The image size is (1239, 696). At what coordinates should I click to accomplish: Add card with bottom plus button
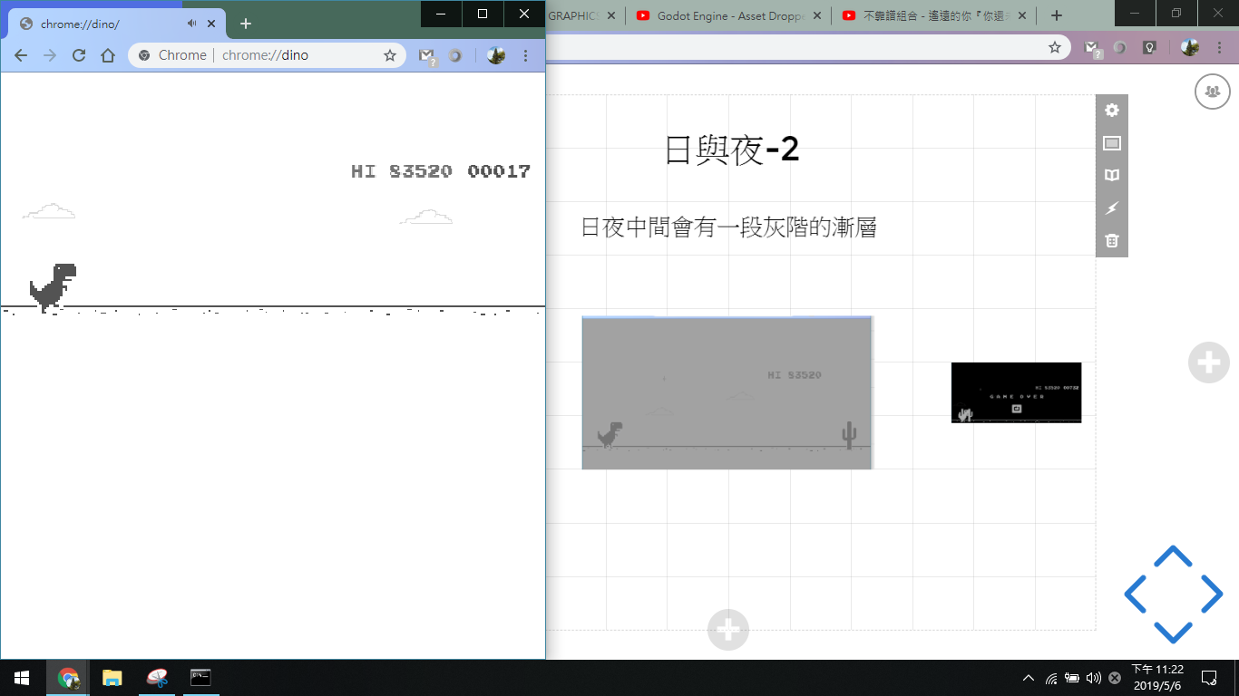pyautogui.click(x=728, y=630)
